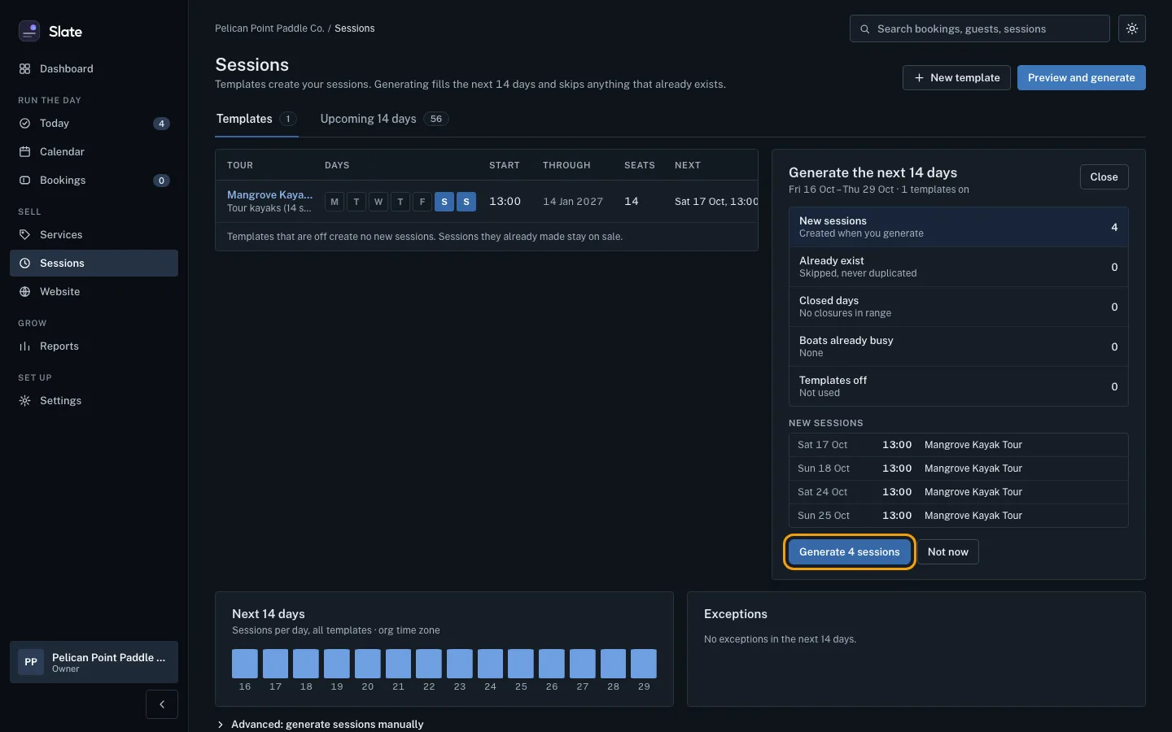Click the Today badge count 4
This screenshot has height=732, width=1172.
coord(161,124)
